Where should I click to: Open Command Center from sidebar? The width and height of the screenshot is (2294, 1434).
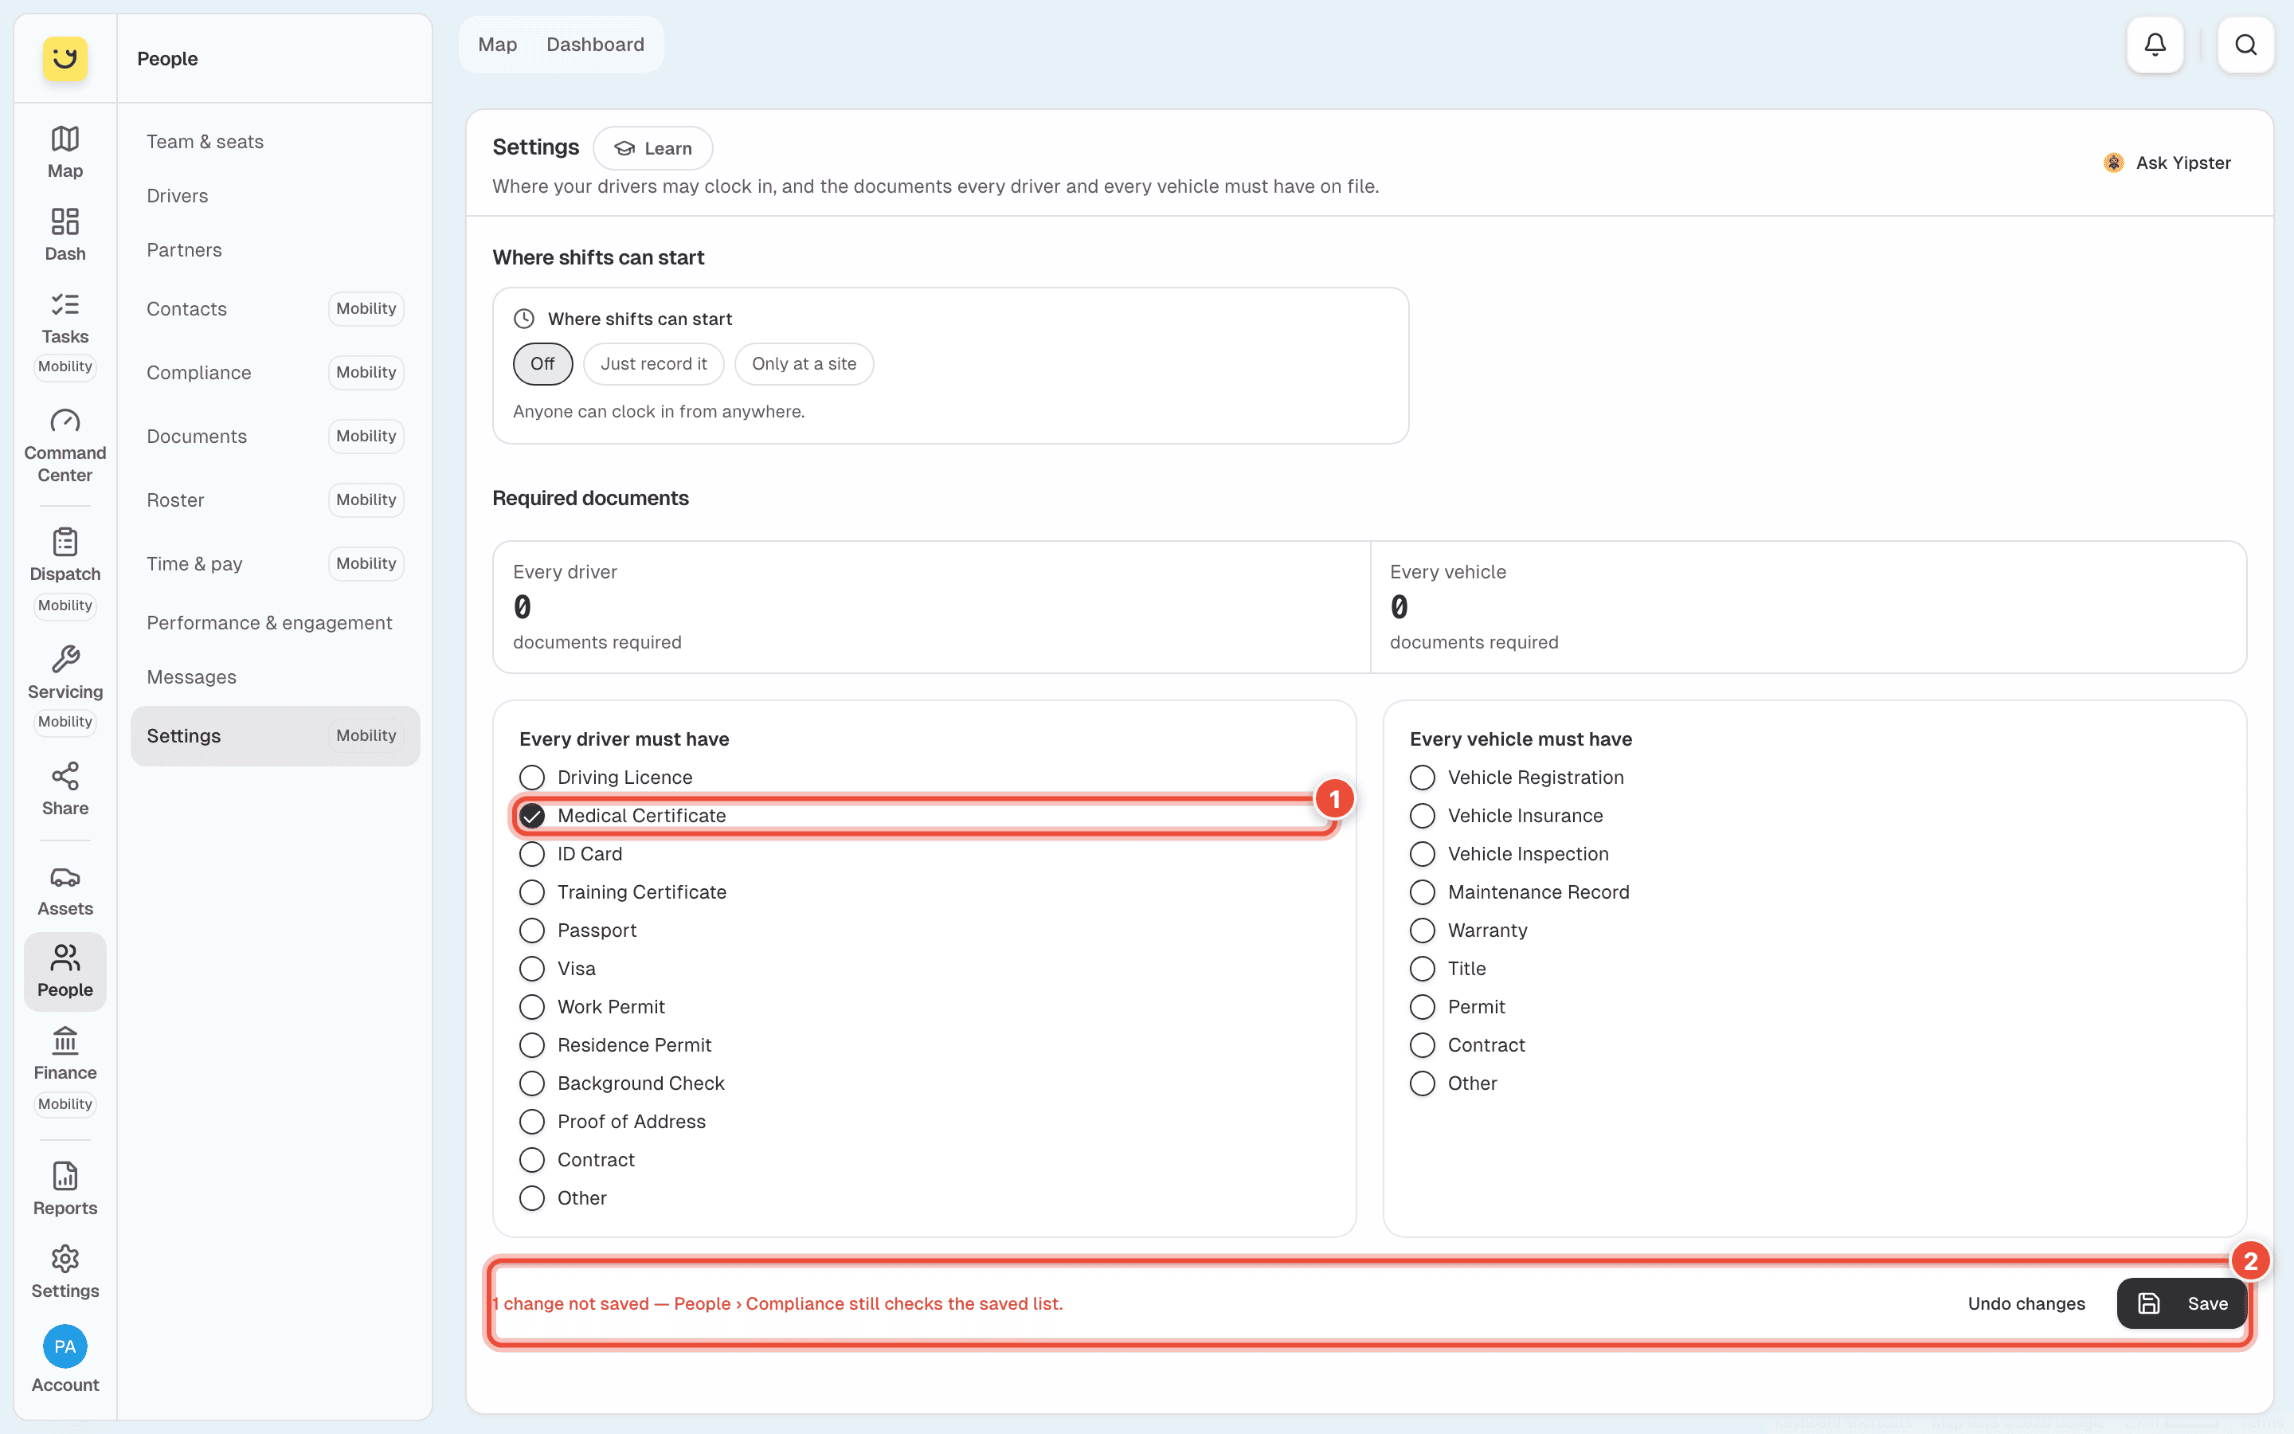click(x=65, y=446)
